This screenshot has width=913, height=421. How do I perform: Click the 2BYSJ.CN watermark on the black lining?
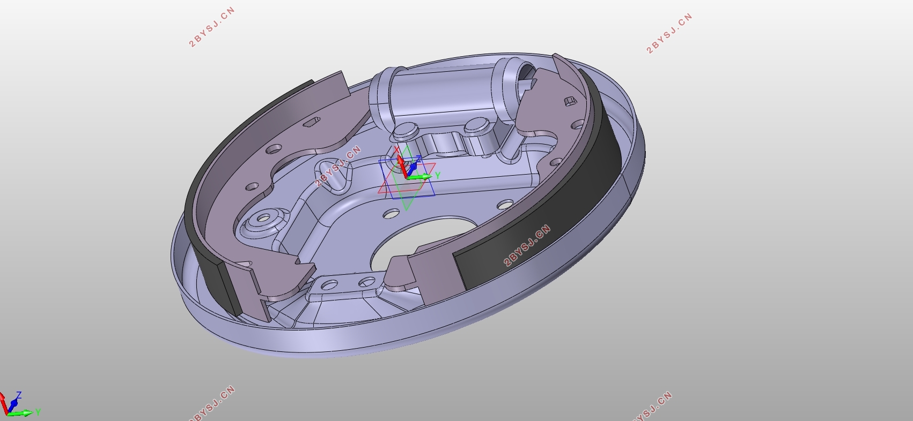pos(527,245)
